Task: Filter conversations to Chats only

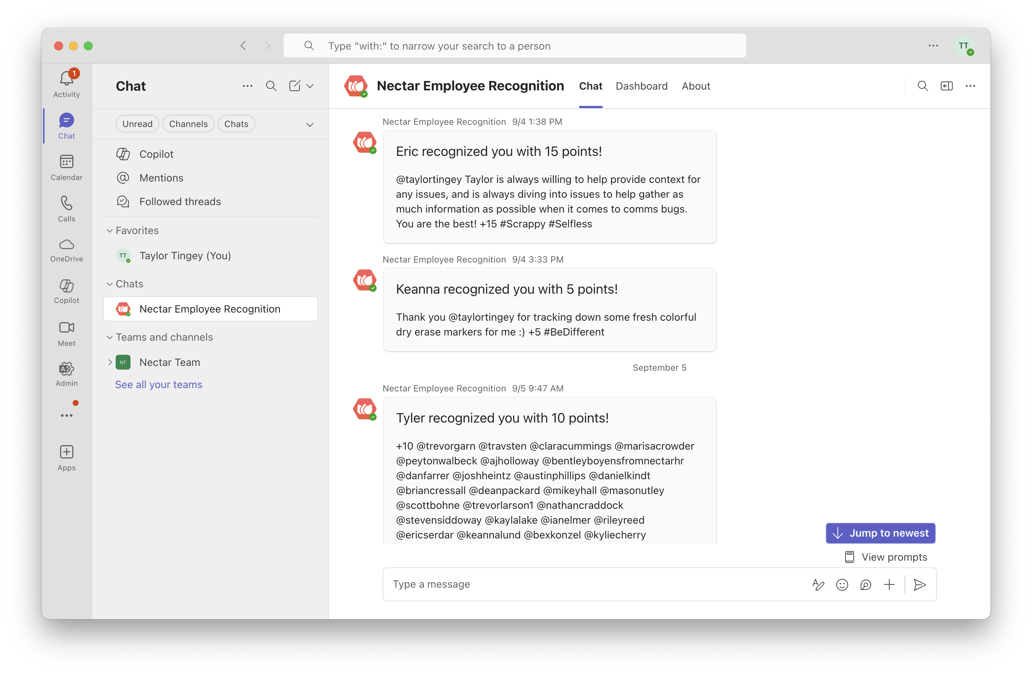Action: pyautogui.click(x=236, y=123)
